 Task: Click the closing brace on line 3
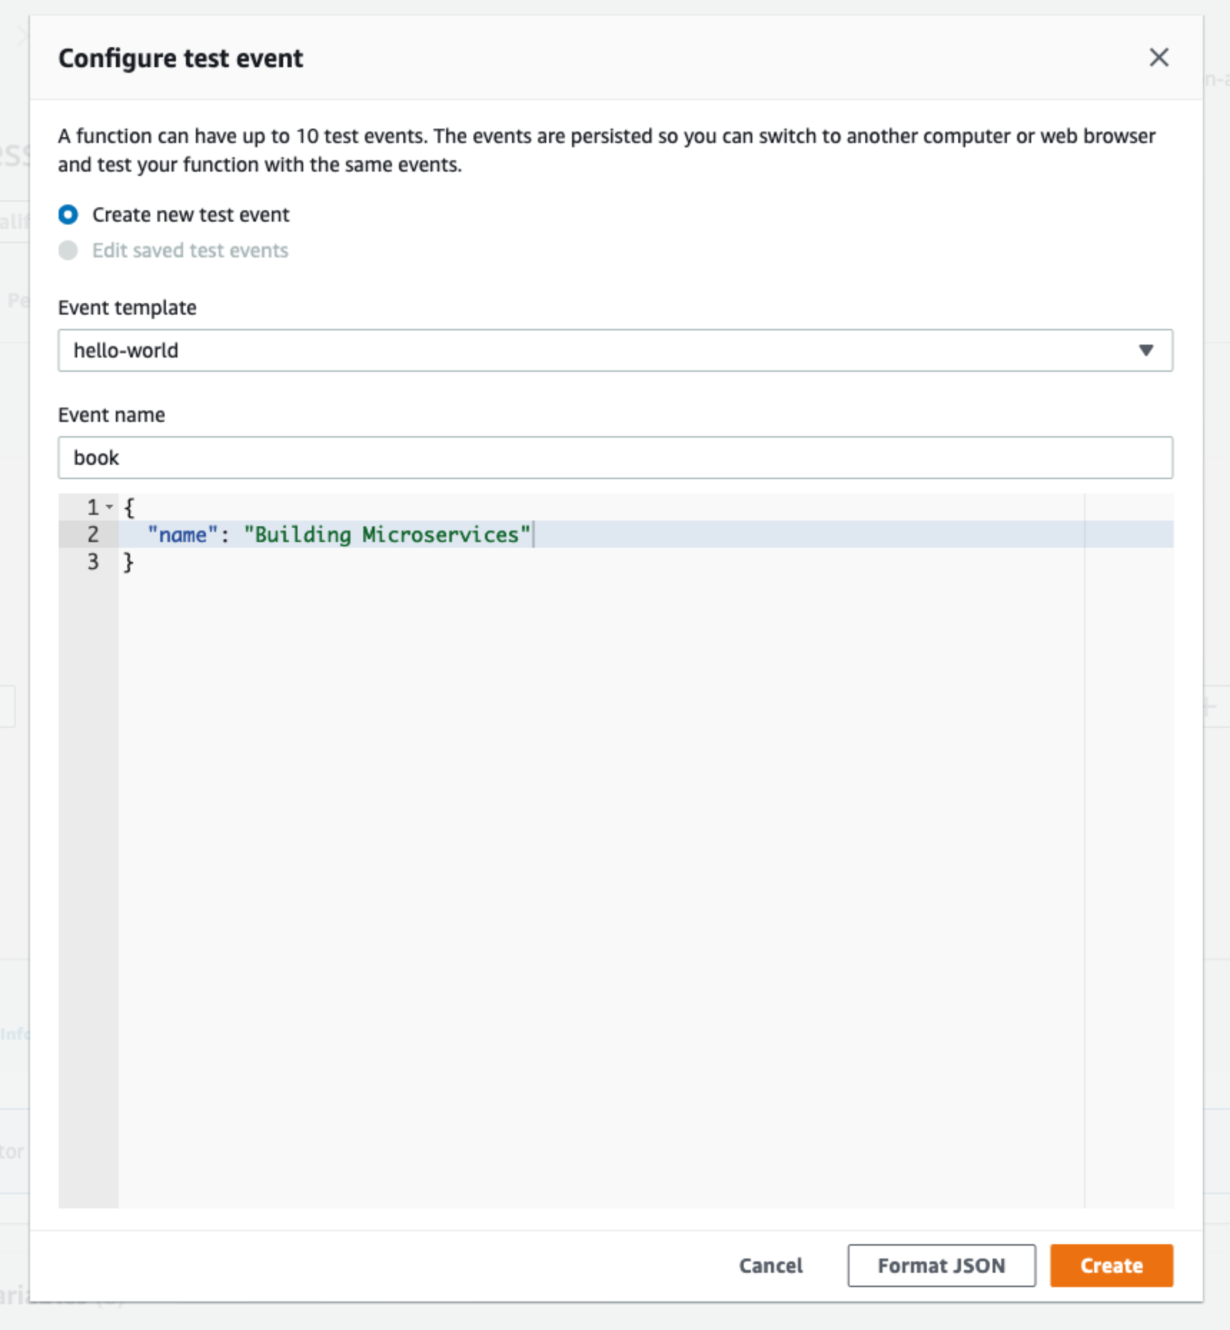tap(128, 562)
